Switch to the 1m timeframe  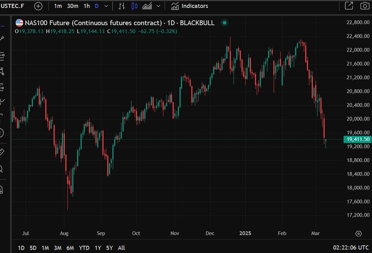pos(58,6)
